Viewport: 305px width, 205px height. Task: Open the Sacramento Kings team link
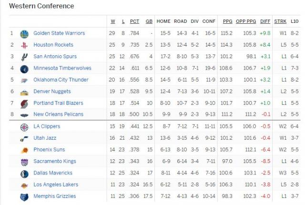coord(54,162)
